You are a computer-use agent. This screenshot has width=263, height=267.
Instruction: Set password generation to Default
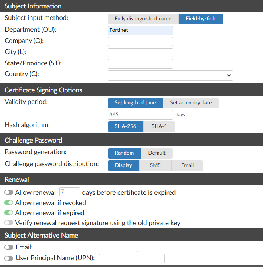pos(157,153)
